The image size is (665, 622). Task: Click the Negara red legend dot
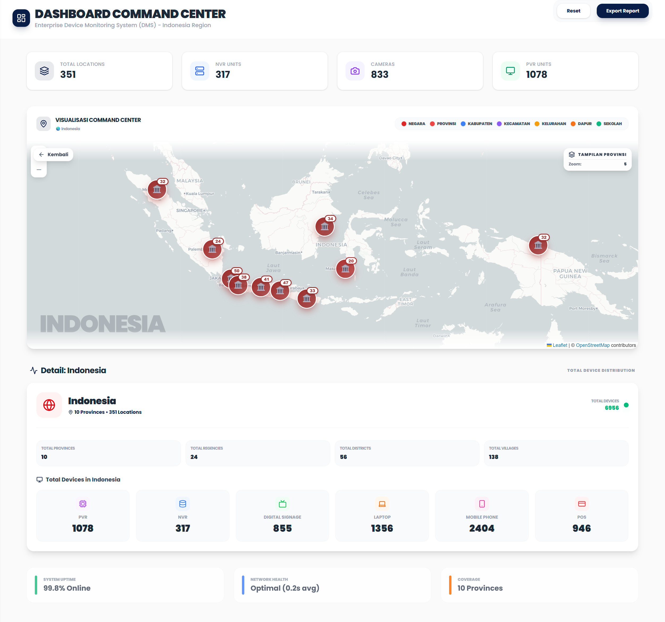point(404,124)
